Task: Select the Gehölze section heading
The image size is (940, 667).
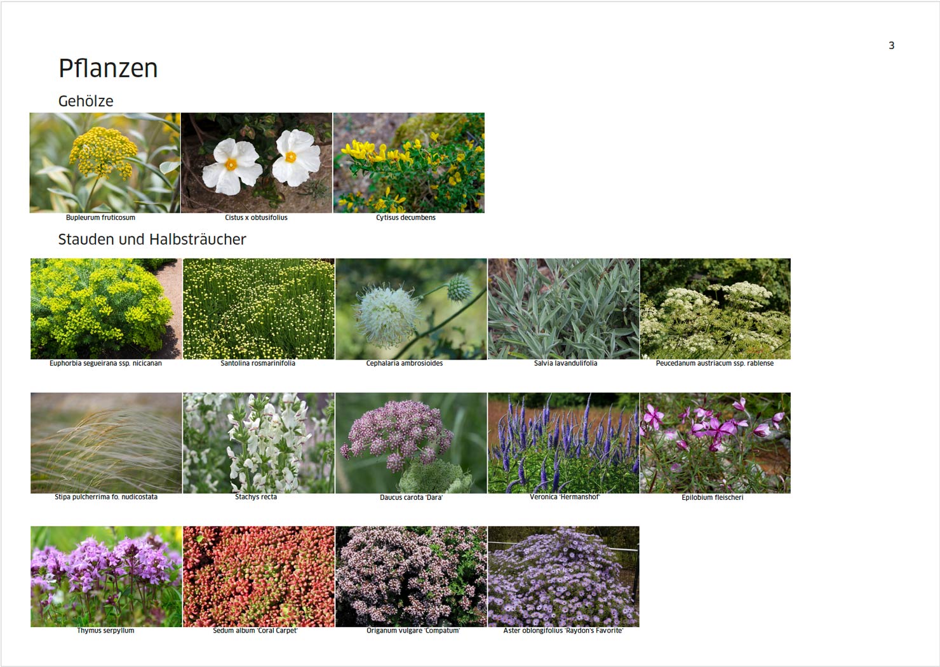Action: coord(86,101)
